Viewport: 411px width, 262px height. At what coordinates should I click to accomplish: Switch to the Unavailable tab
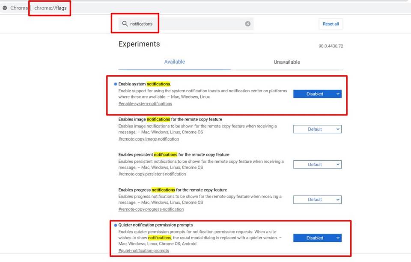(287, 62)
